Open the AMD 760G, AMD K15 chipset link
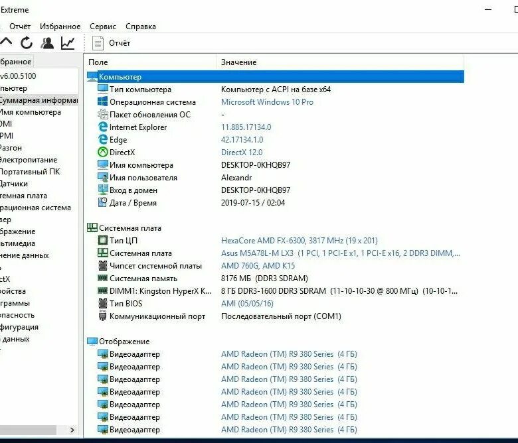 tap(258, 265)
